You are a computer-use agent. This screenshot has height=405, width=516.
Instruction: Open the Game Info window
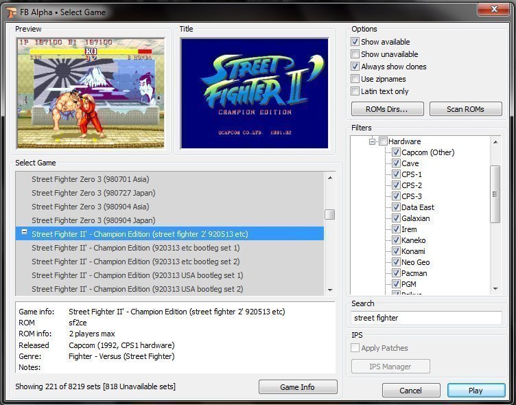[298, 387]
